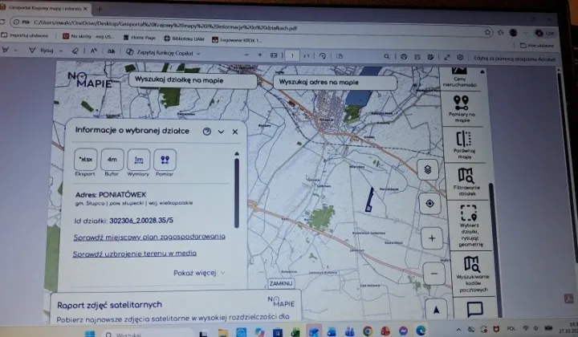The width and height of the screenshot is (578, 337).
Task: Click the info panel vertical scrollbar
Action: click(237, 193)
